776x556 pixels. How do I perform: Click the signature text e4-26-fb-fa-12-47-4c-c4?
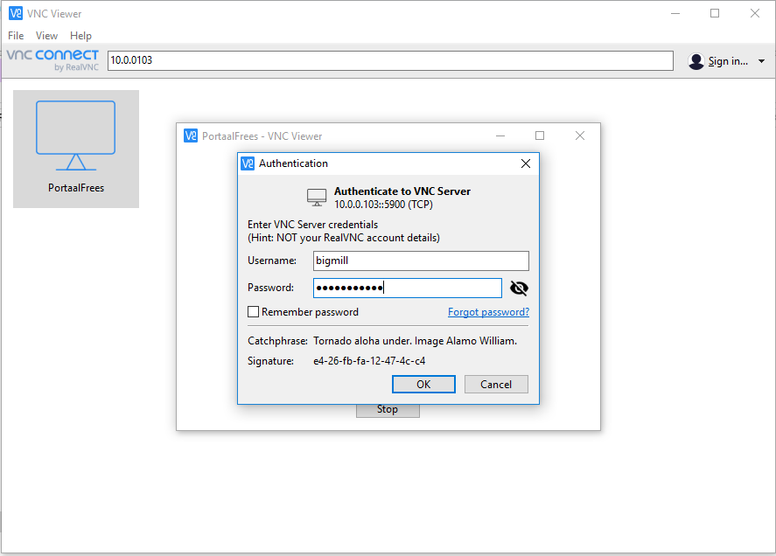click(x=369, y=361)
